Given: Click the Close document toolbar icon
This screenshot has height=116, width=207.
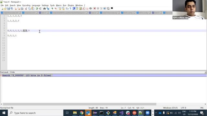Looking at the screenshot, I should [x=15, y=9].
